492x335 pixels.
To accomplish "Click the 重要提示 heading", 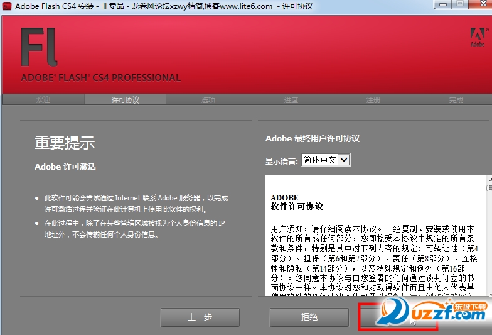I will click(x=65, y=143).
